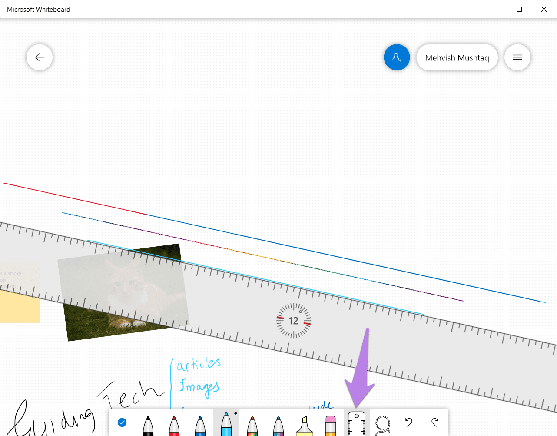Screen dimensions: 557x436
Task: Select the light blue pen
Action: tap(226, 423)
